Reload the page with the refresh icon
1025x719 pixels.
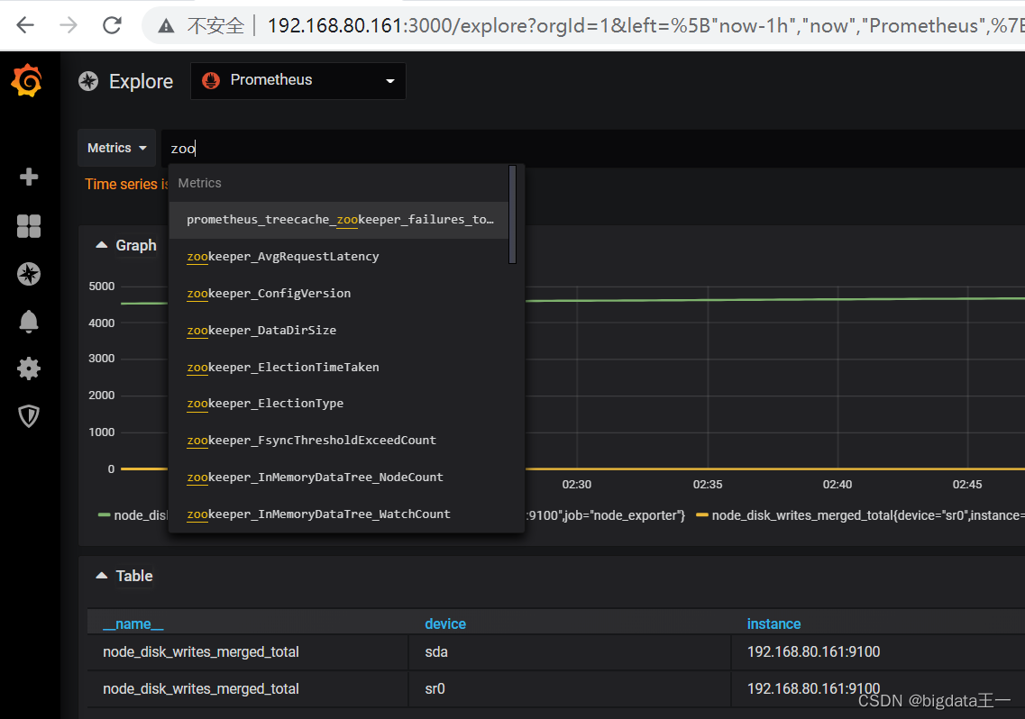113,25
